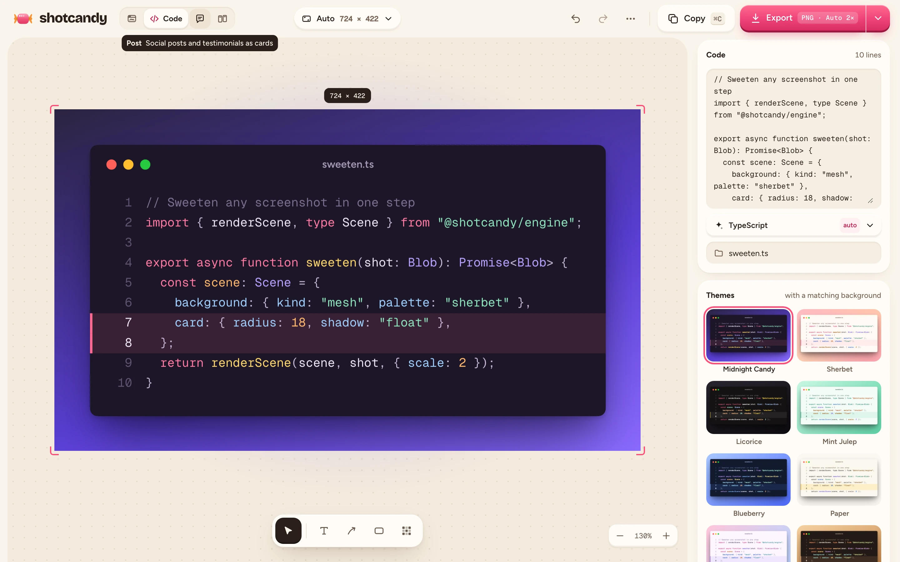Viewport: 900px width, 562px height.
Task: Click the download icon on Export
Action: 755,18
